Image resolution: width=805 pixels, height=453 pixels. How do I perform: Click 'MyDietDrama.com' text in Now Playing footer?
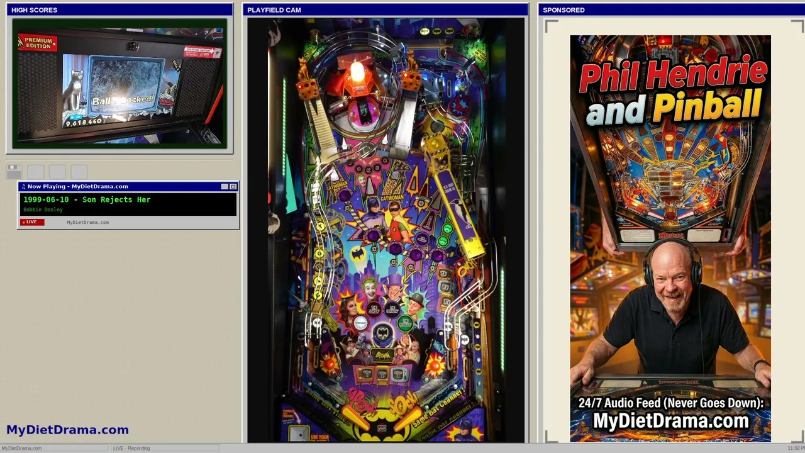pyautogui.click(x=87, y=222)
